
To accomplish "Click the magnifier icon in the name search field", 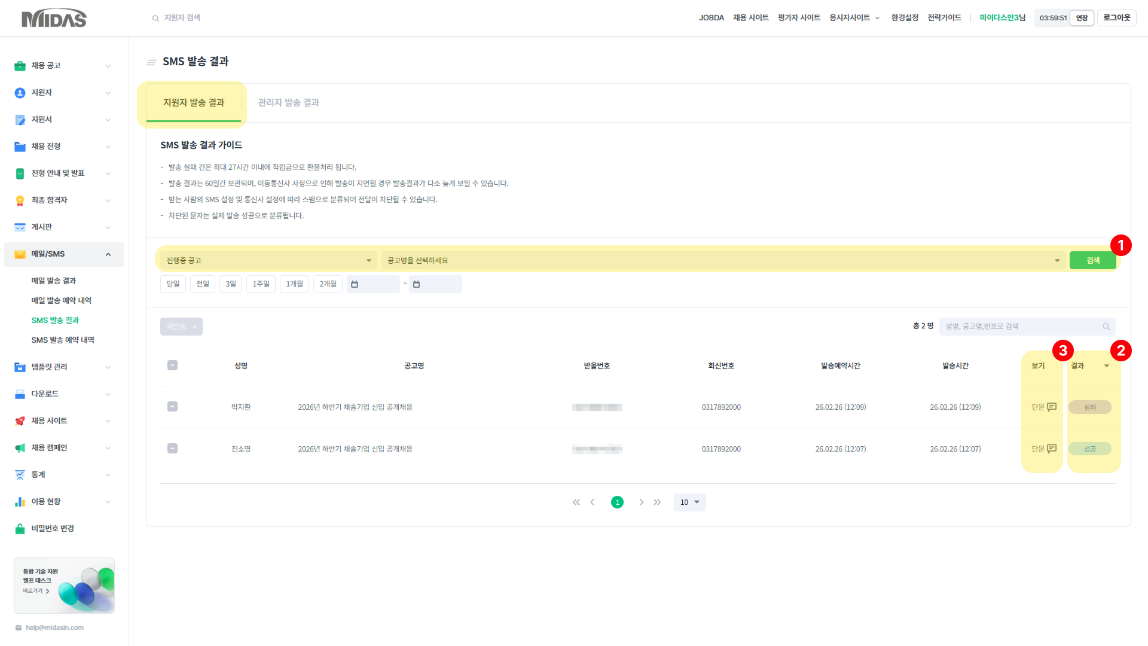I will [x=1106, y=327].
